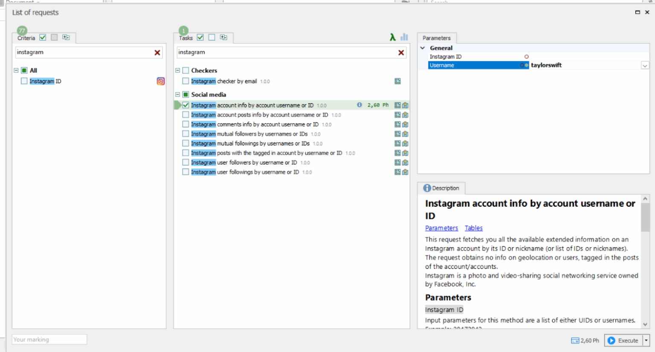Click the Instagram logo icon in Criteria

click(x=161, y=81)
